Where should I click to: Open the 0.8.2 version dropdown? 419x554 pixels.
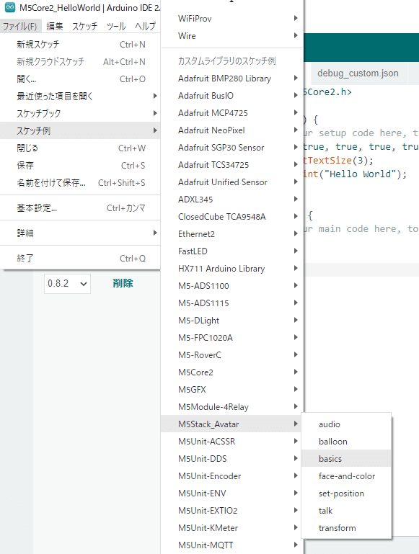[x=67, y=284]
